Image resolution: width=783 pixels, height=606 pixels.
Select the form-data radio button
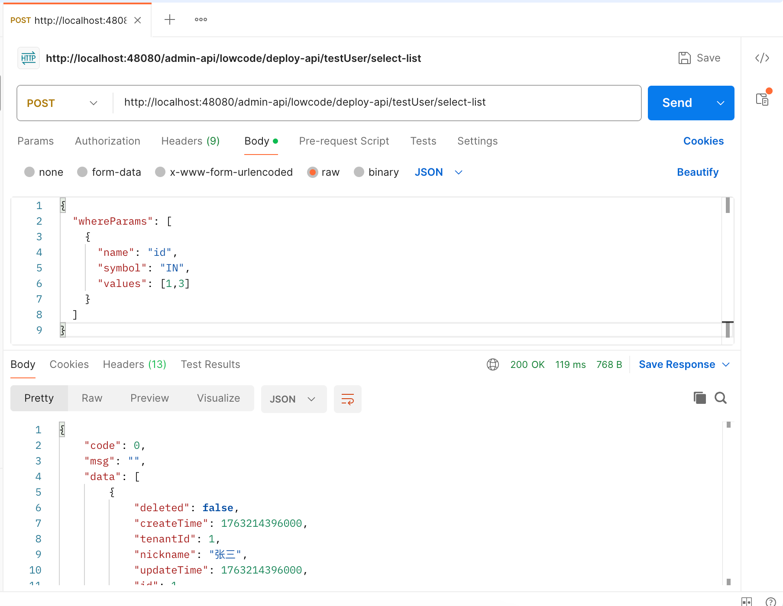coord(82,172)
